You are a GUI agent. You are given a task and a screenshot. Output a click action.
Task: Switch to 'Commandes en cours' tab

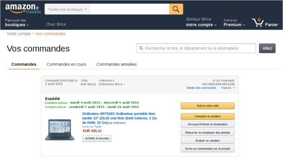click(66, 64)
